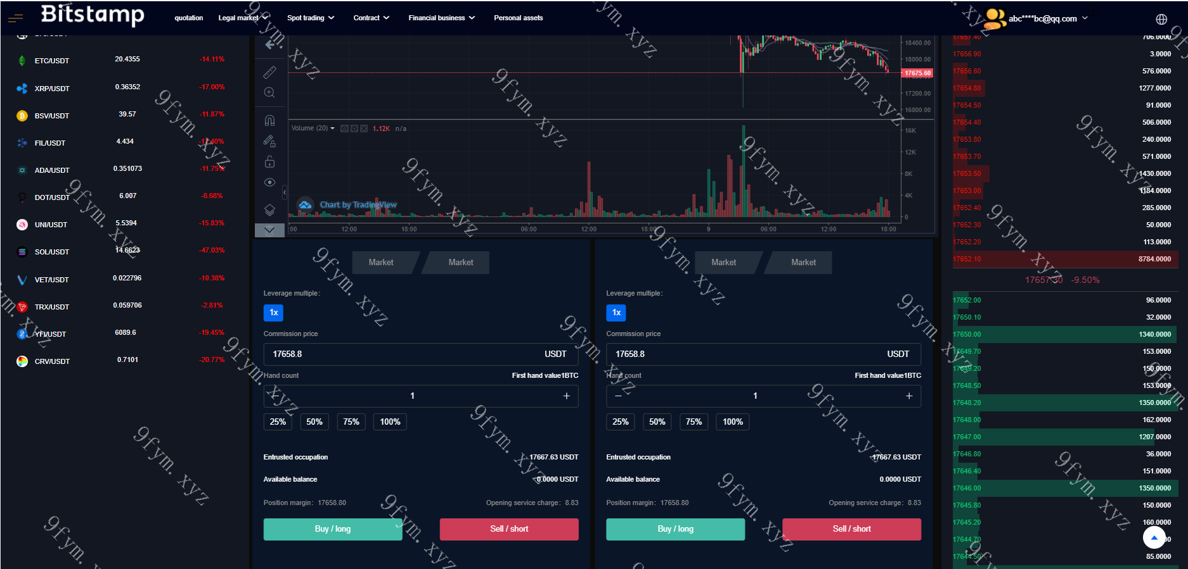The height and width of the screenshot is (569, 1188).
Task: Open Volume indicator settings gear
Action: pos(354,128)
